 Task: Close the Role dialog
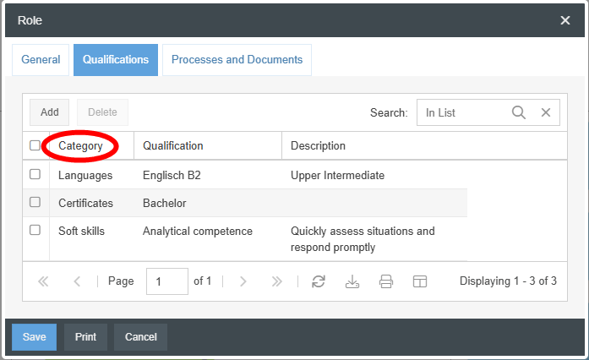tap(565, 20)
